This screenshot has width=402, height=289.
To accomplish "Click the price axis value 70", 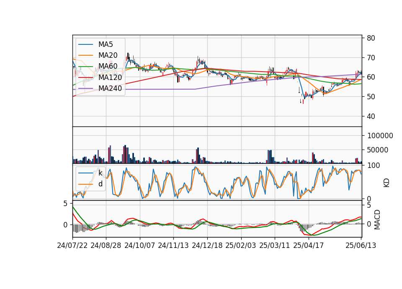I will [x=371, y=58].
